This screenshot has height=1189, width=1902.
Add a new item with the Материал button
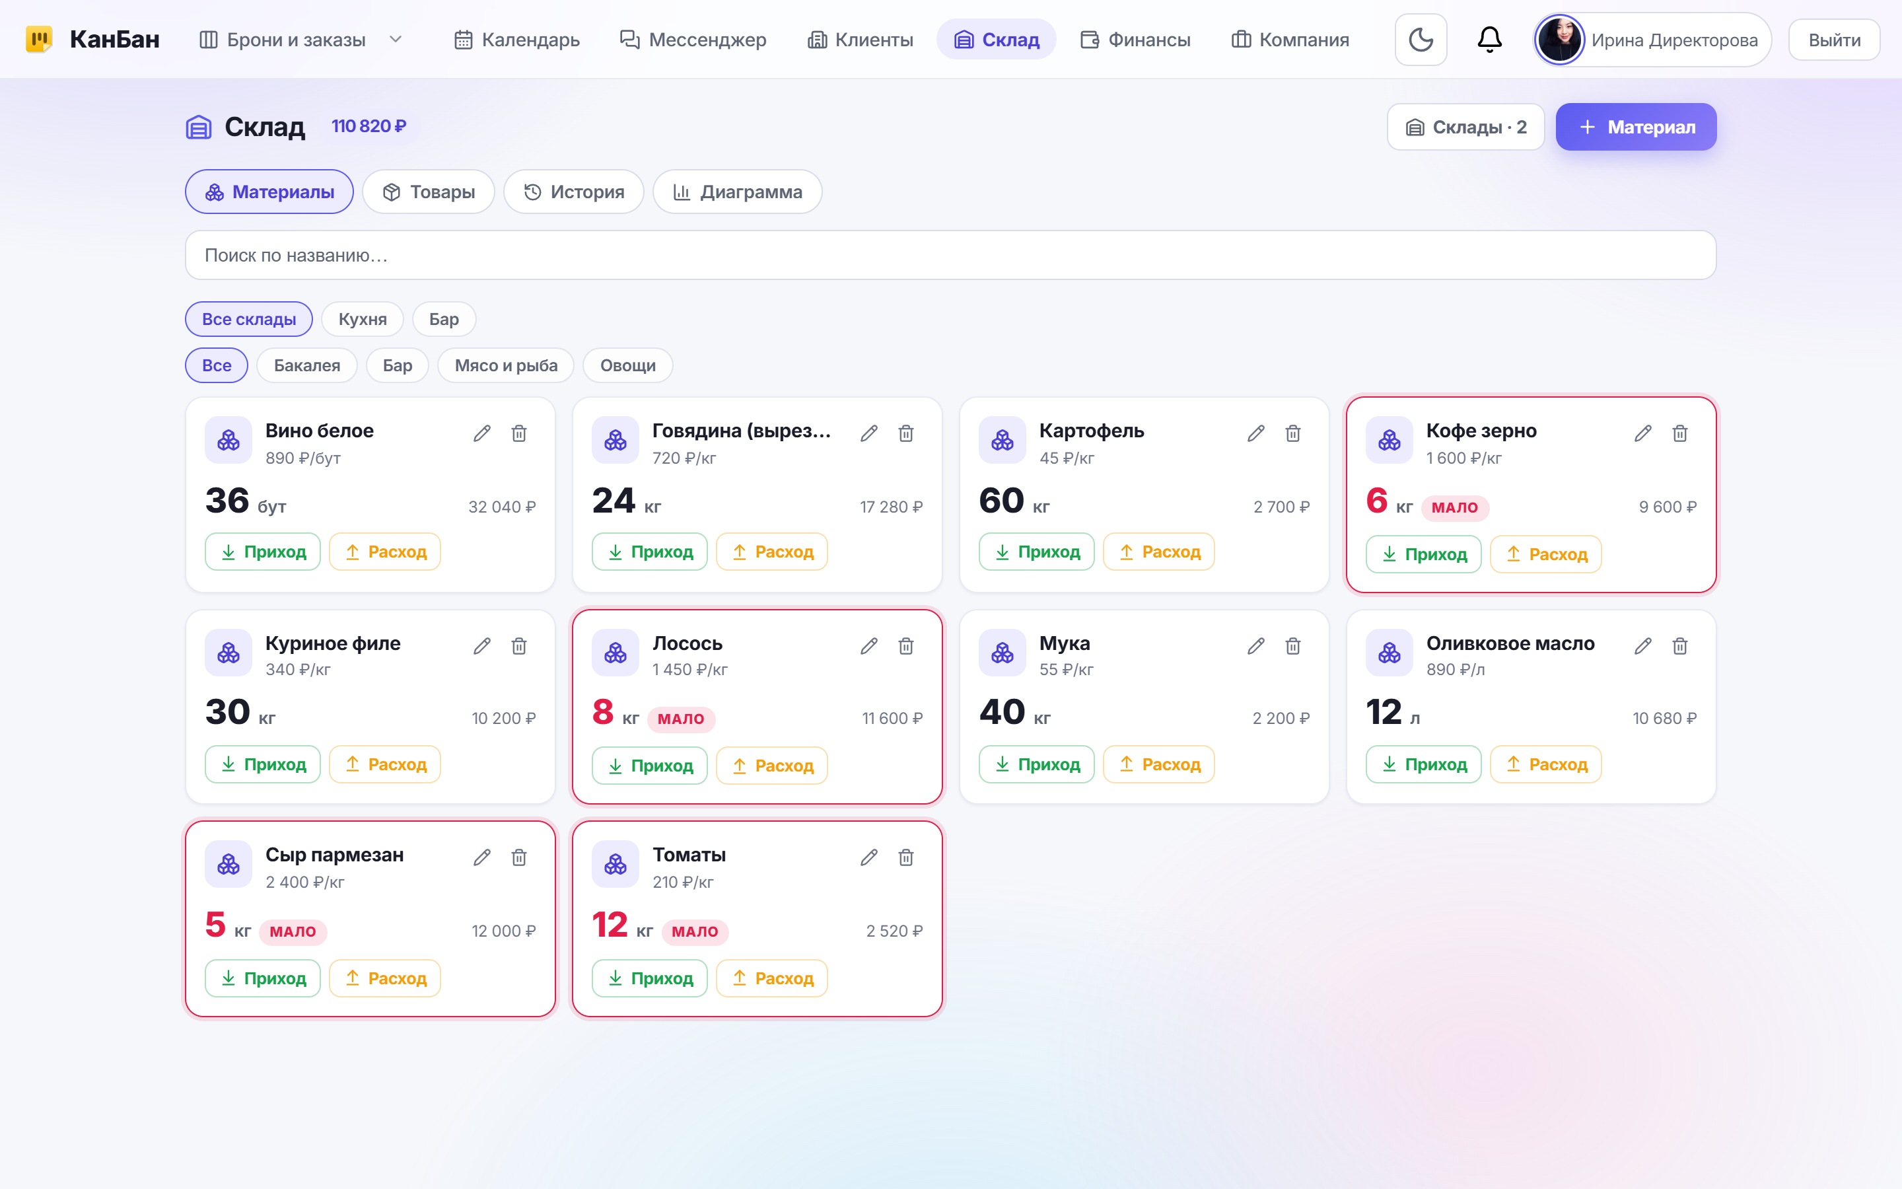pyautogui.click(x=1637, y=127)
